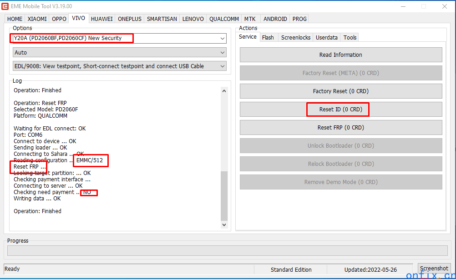456x279 pixels.
Task: Click Factory Reset (0 CRD) button
Action: click(x=341, y=91)
